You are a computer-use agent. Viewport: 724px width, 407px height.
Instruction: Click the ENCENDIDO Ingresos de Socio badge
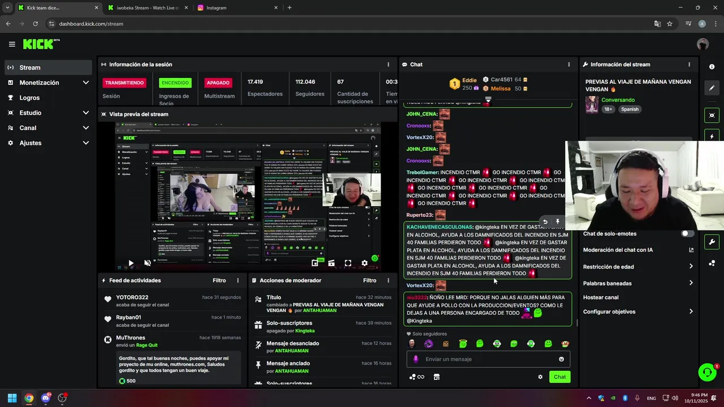(x=175, y=83)
